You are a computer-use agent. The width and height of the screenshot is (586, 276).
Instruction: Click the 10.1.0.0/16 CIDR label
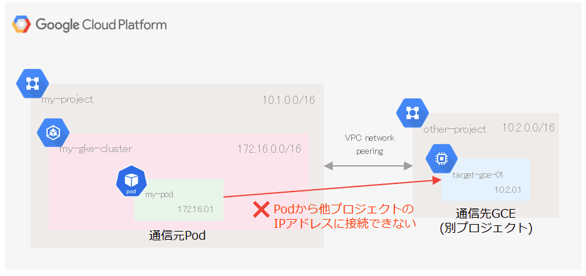click(x=289, y=100)
